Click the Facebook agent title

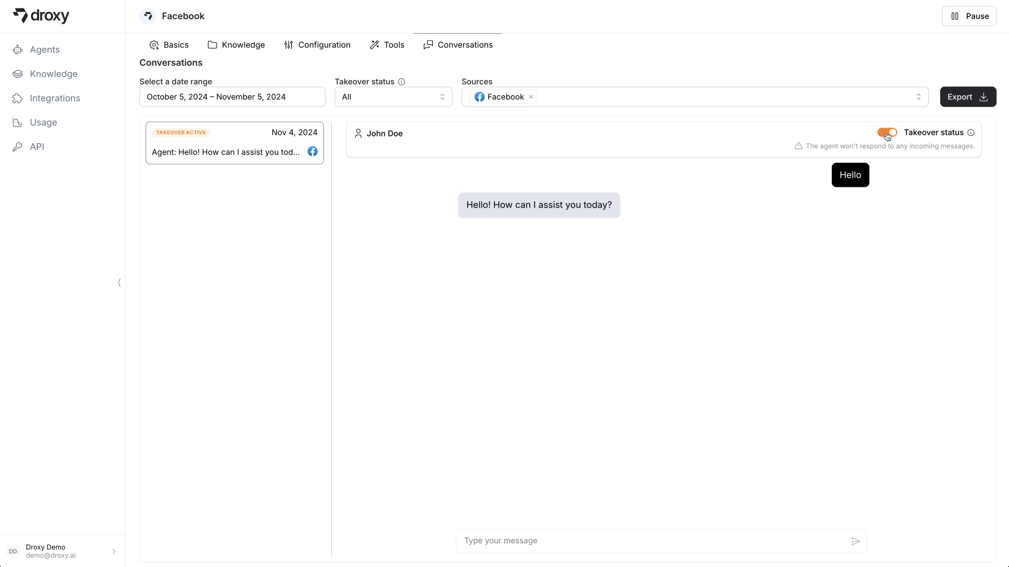tap(183, 16)
